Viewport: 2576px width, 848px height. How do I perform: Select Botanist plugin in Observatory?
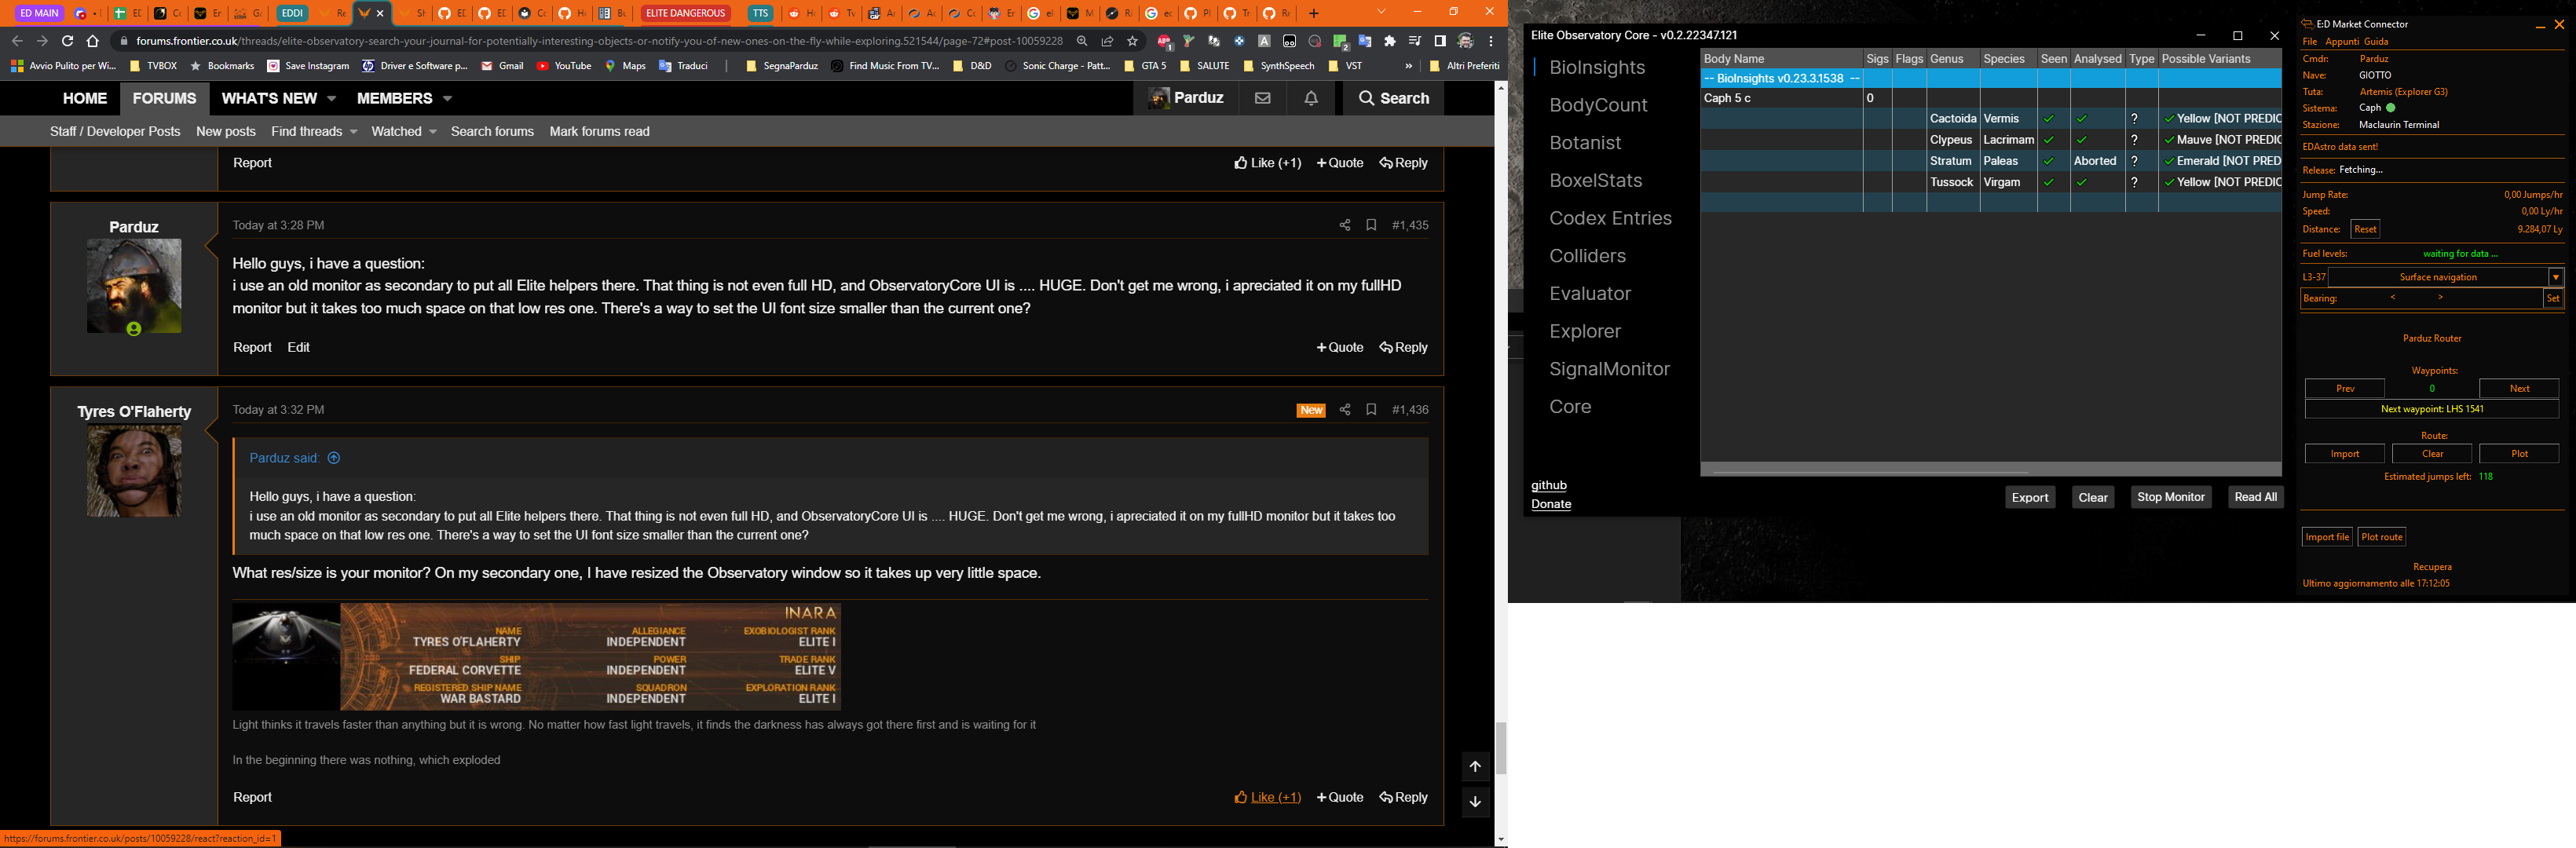pos(1585,143)
